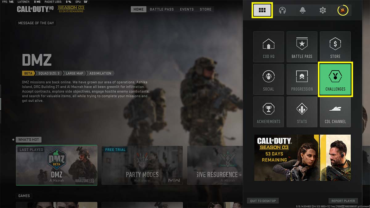Open Achievements from the grid menu
The width and height of the screenshot is (370, 208).
(269, 112)
